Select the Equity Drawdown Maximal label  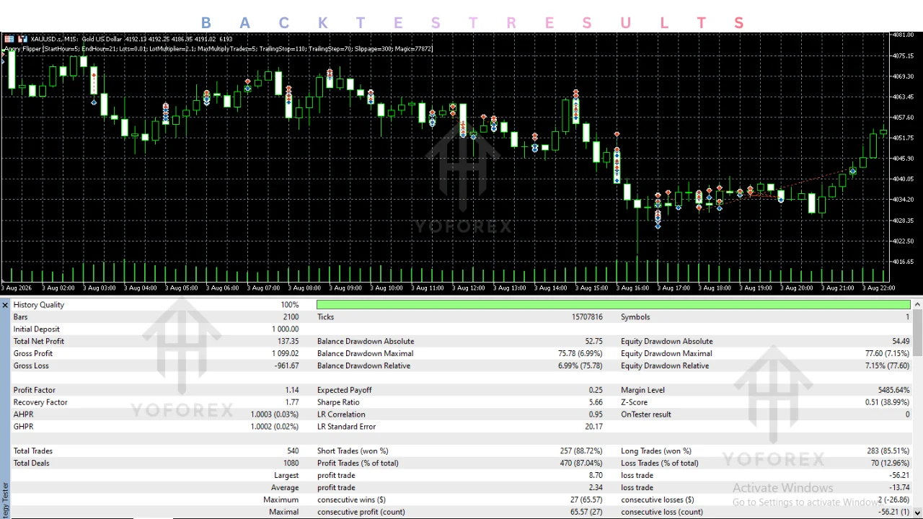(x=666, y=354)
